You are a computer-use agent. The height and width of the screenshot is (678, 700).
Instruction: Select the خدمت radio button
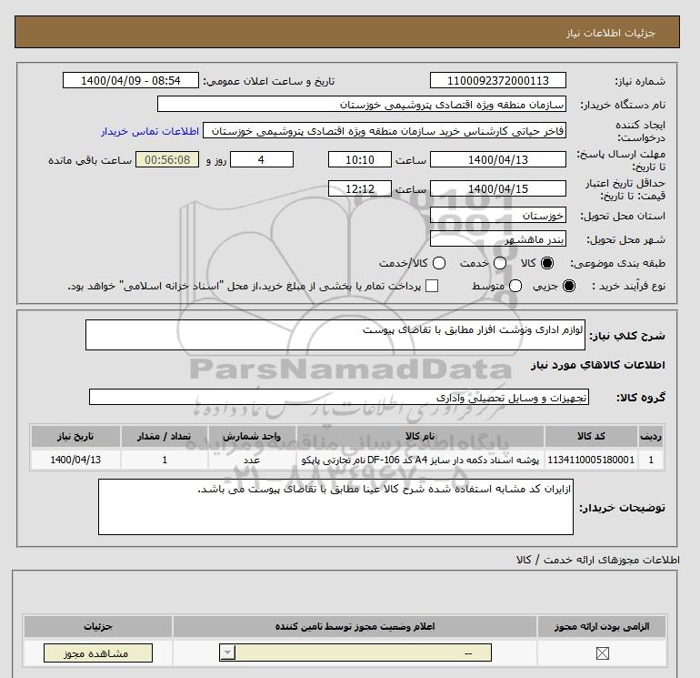point(500,263)
